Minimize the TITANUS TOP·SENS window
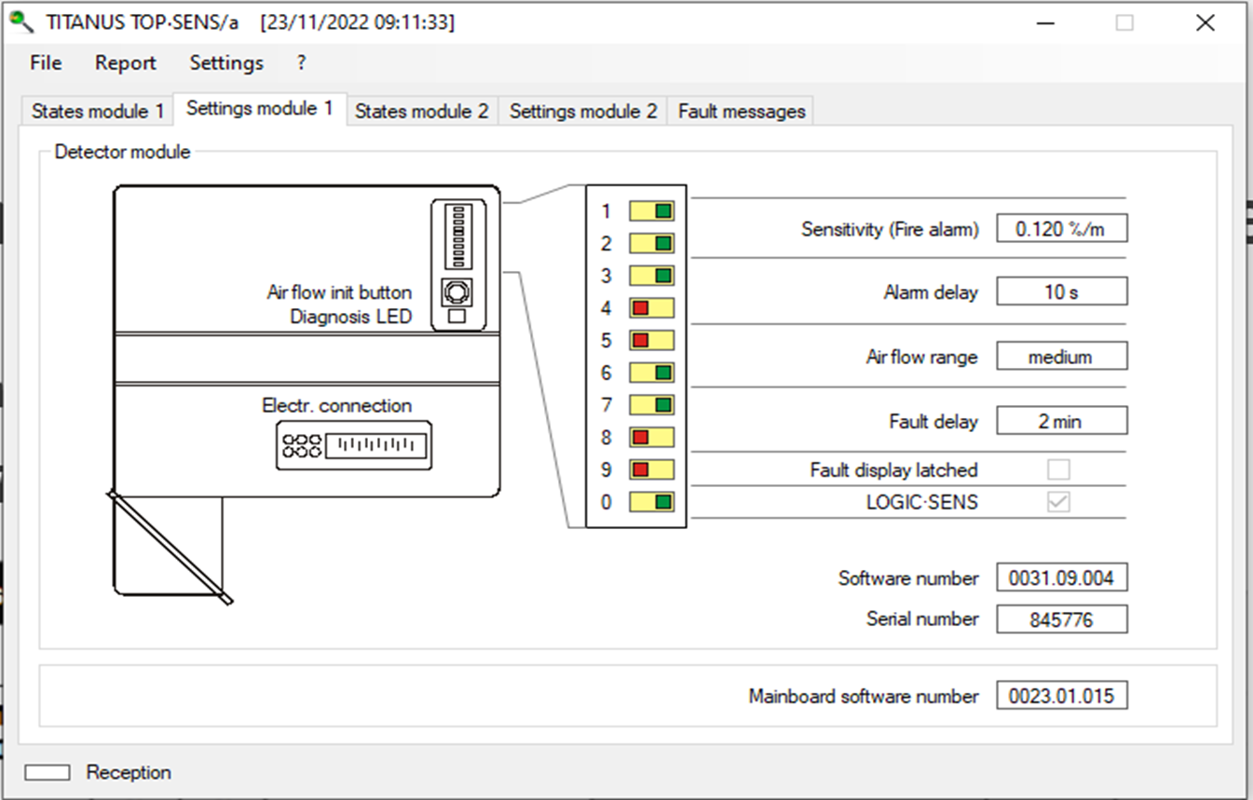 [1044, 22]
